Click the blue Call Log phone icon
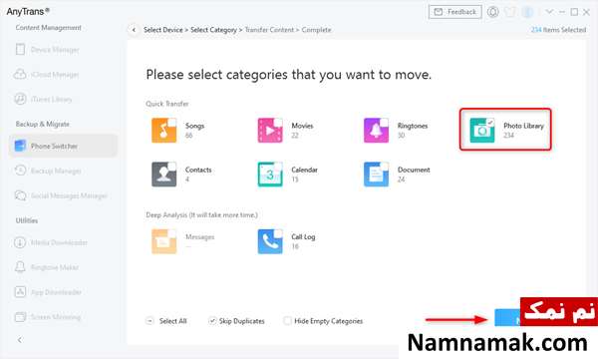The image size is (598, 359). coord(270,241)
